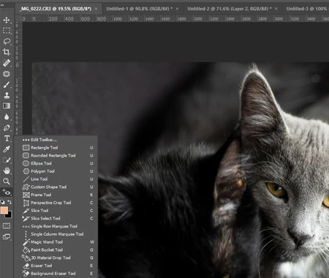The width and height of the screenshot is (329, 278).
Task: Choose Single Column Marquee Tool
Action: [x=56, y=234]
